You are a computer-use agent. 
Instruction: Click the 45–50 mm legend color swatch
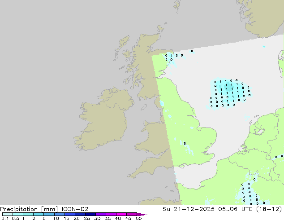pos(132,214)
